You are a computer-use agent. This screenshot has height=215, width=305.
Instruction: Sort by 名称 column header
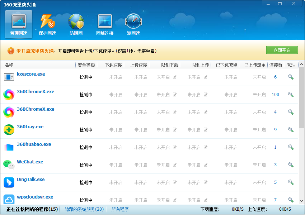(x=9, y=65)
